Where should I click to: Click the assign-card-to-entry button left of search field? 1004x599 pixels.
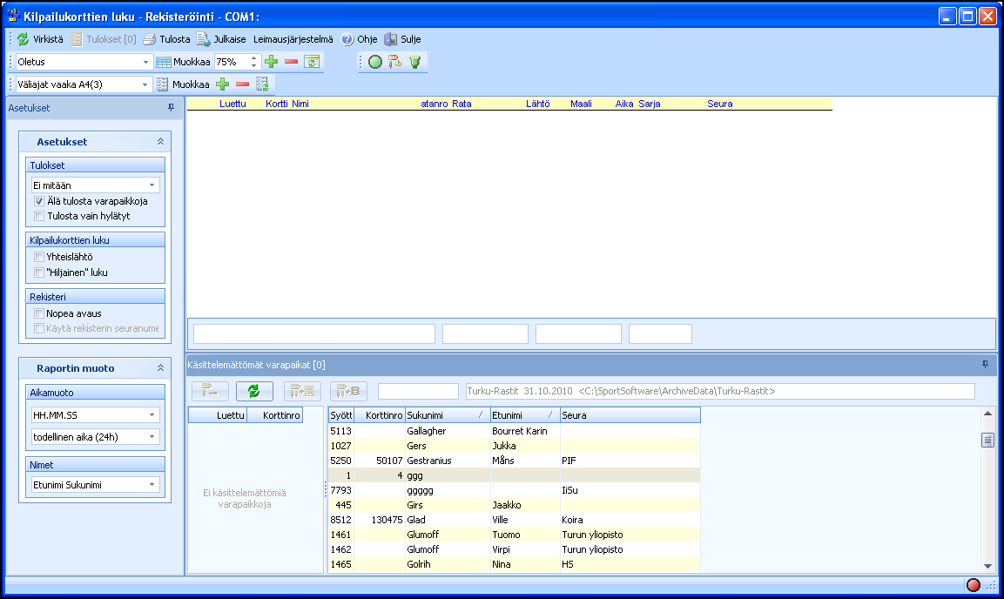point(303,390)
